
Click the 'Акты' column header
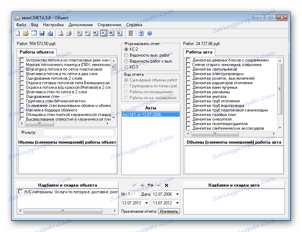(151, 108)
